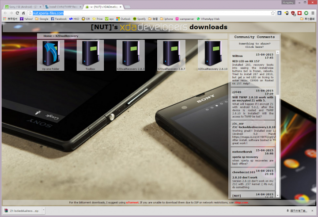Open downloaded Z1-lockeddualrecovery zip file
This screenshot has width=318, height=217.
click(x=22, y=211)
